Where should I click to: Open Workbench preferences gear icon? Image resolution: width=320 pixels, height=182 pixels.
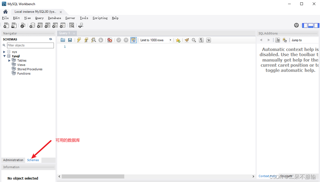(296, 25)
